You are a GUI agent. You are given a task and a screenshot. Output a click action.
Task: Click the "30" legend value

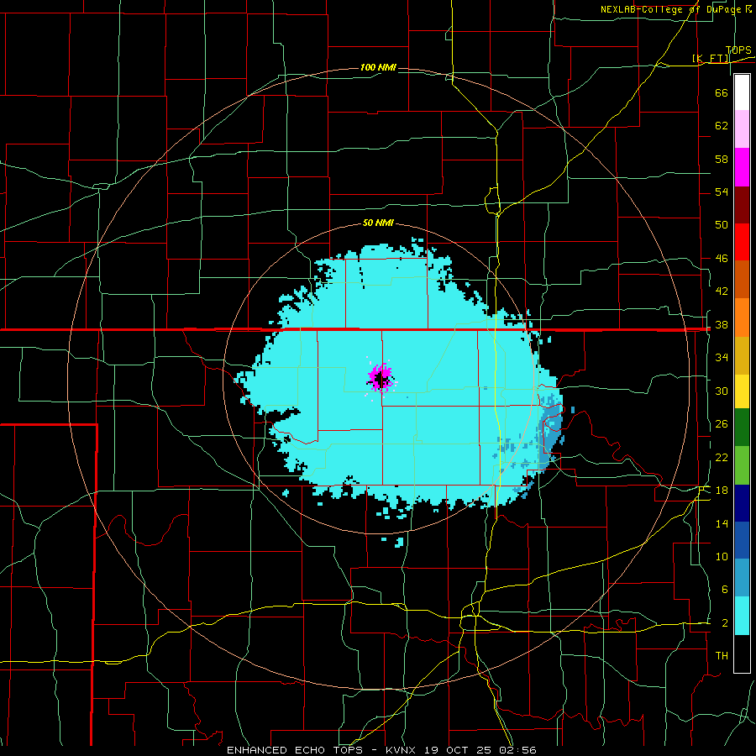[x=722, y=391]
